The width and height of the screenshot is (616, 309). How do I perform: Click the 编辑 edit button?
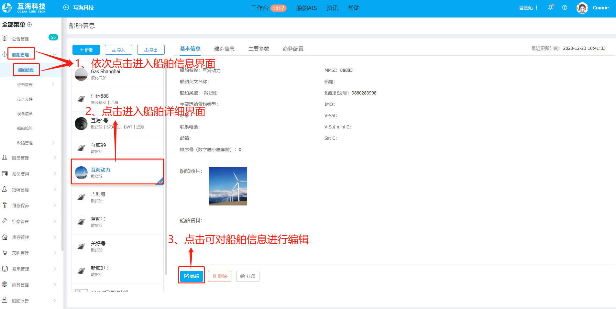point(192,276)
